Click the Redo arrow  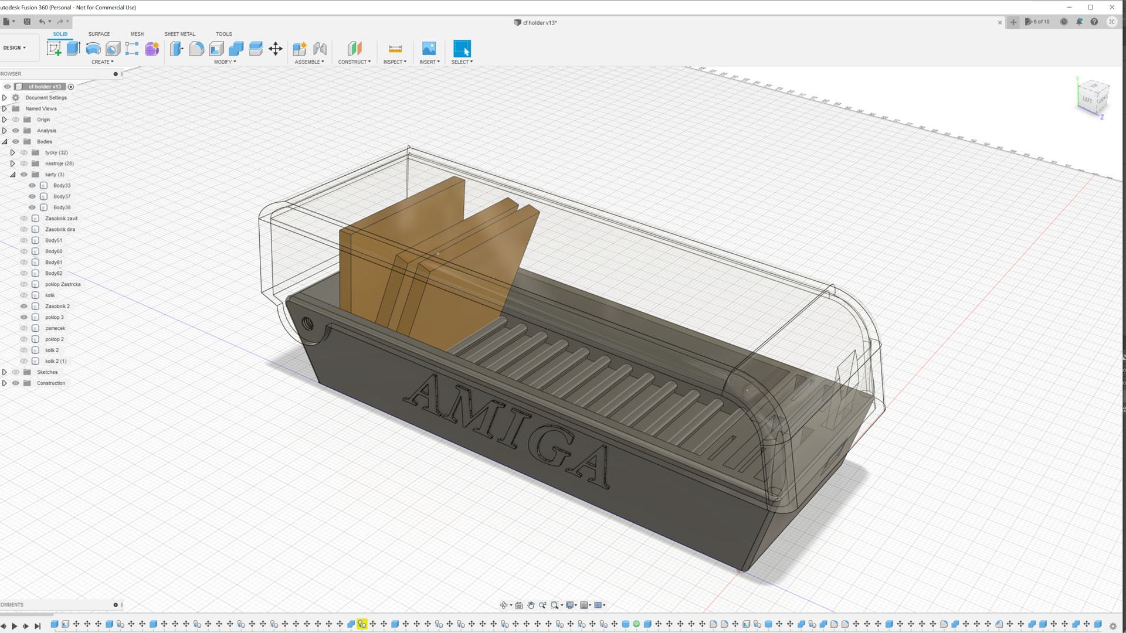tap(60, 22)
